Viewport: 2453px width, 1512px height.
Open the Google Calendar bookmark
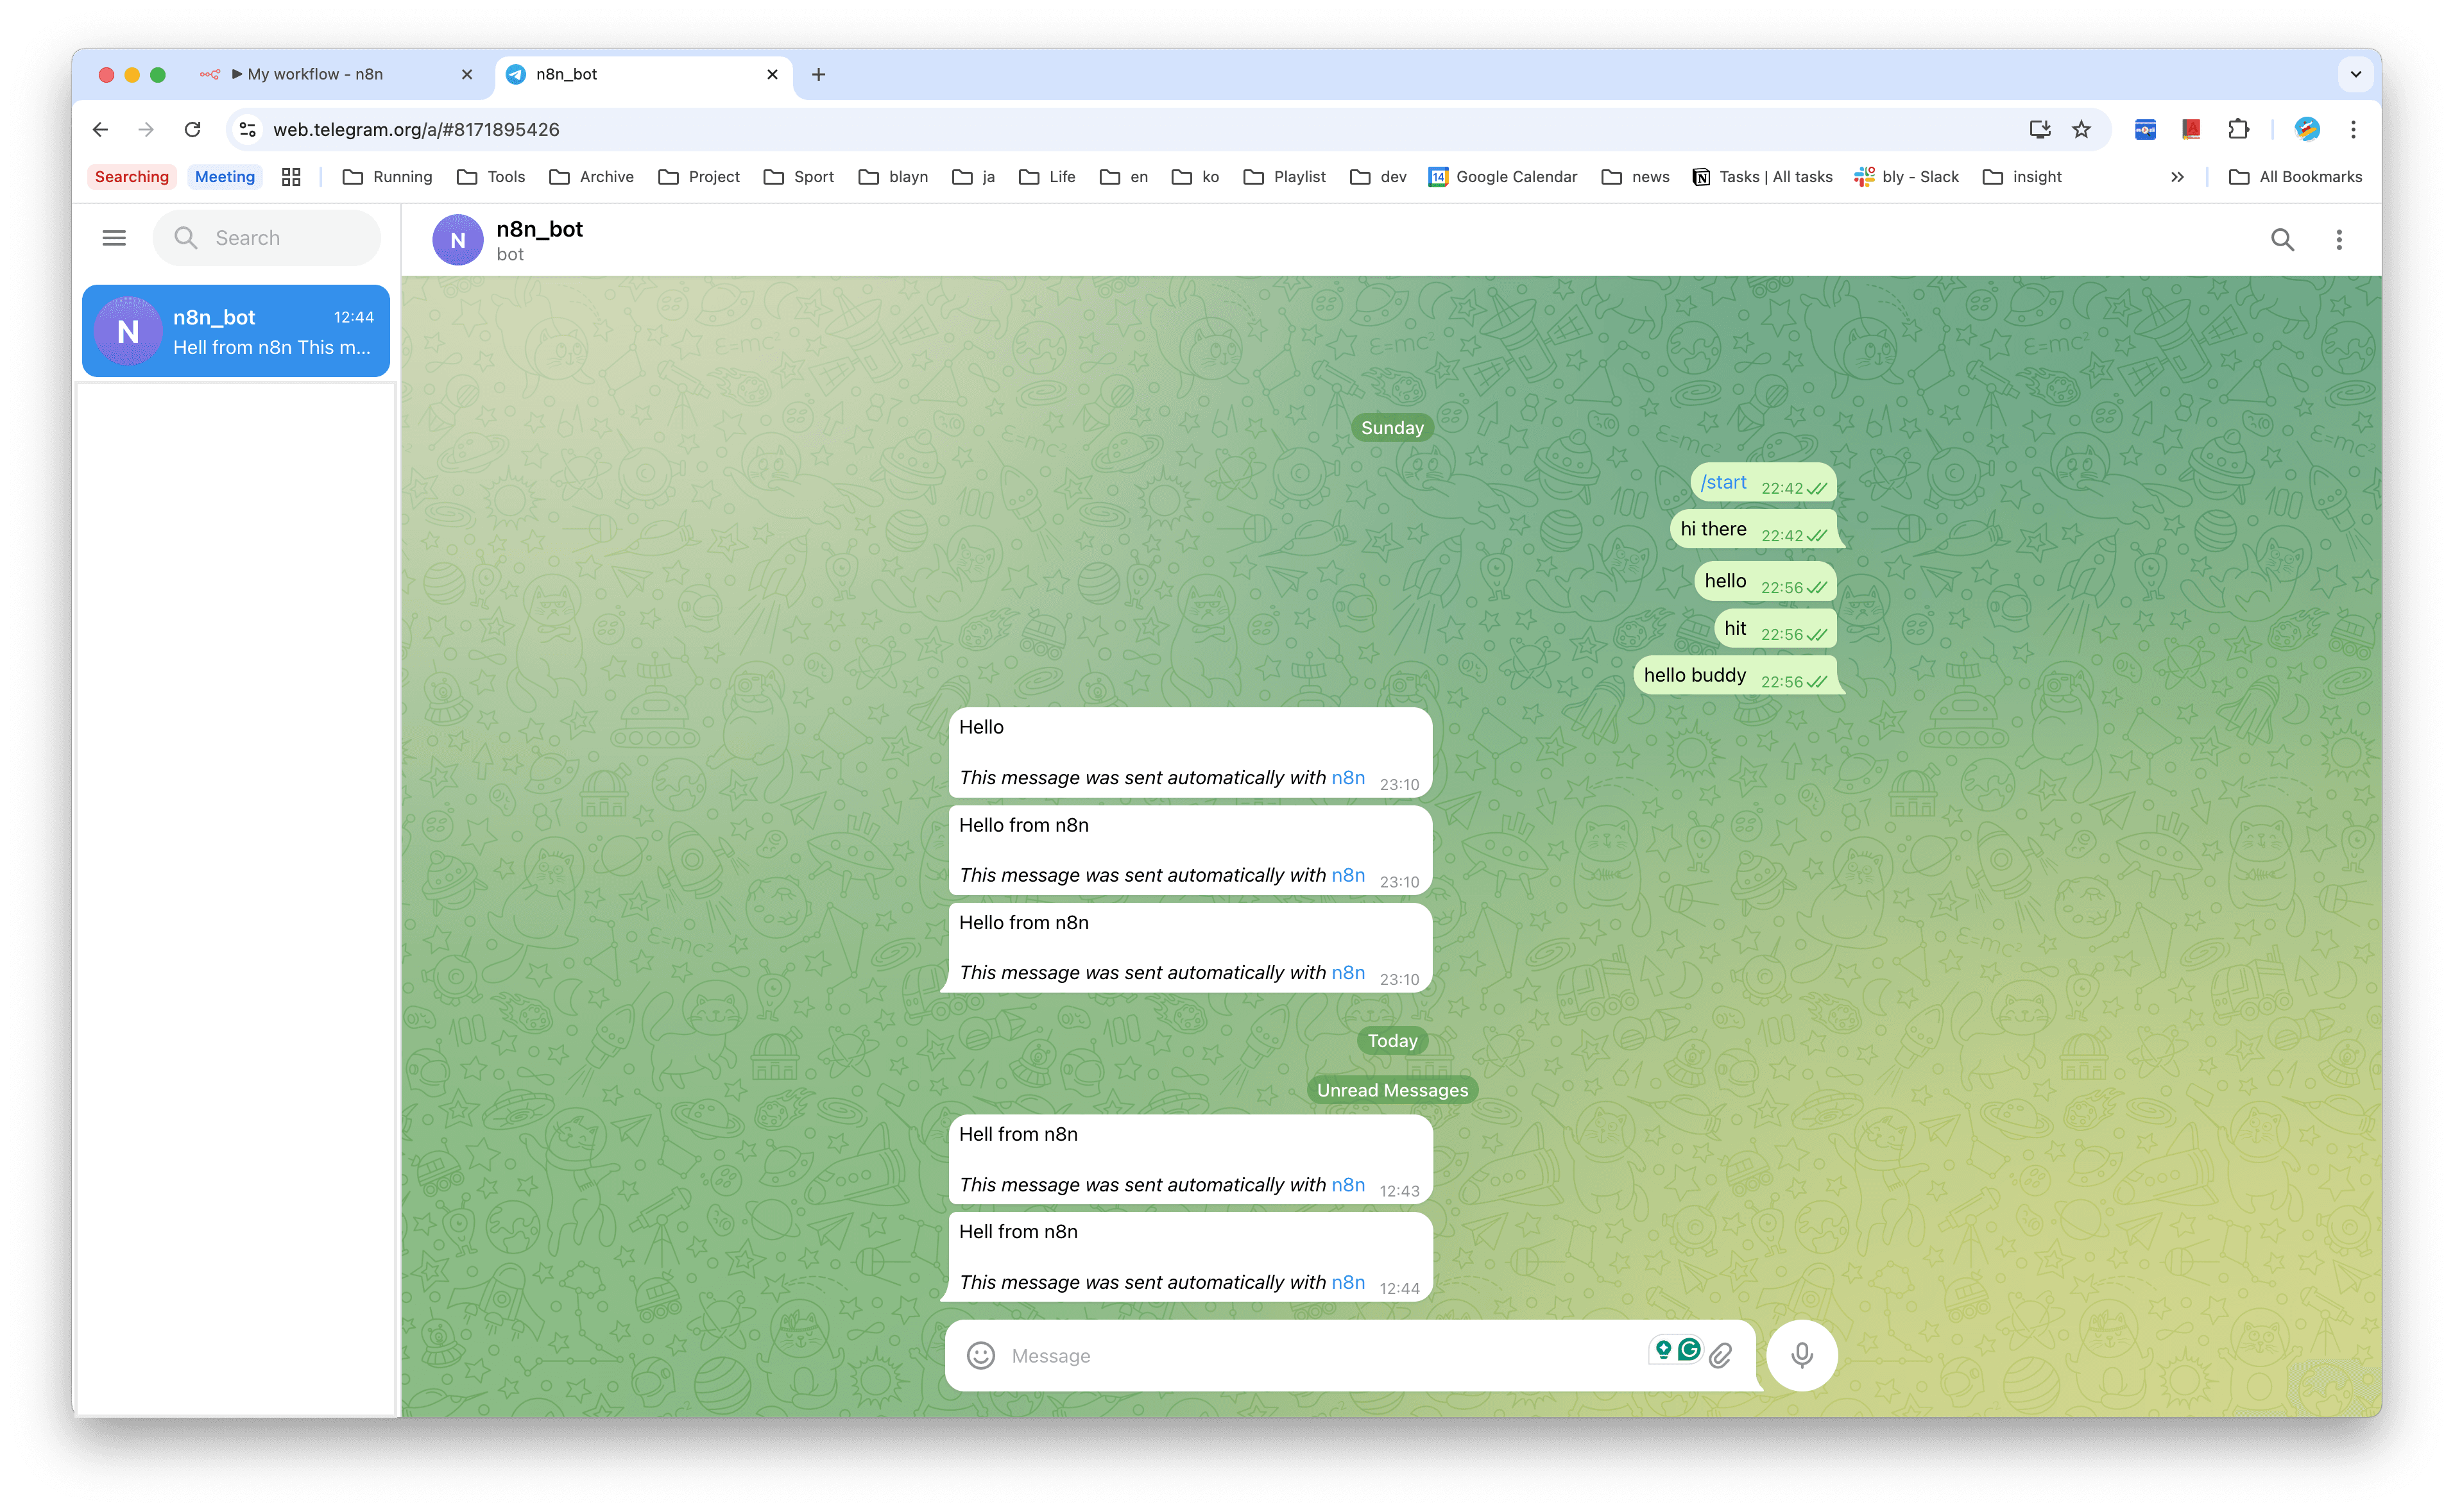coord(1503,177)
